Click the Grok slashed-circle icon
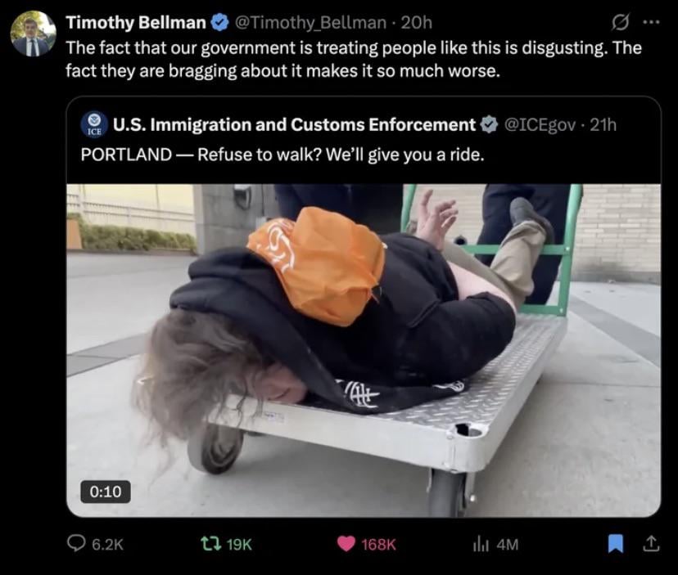 click(x=620, y=22)
